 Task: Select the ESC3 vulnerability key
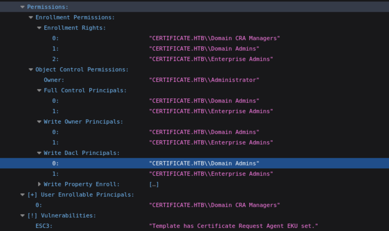pyautogui.click(x=44, y=226)
